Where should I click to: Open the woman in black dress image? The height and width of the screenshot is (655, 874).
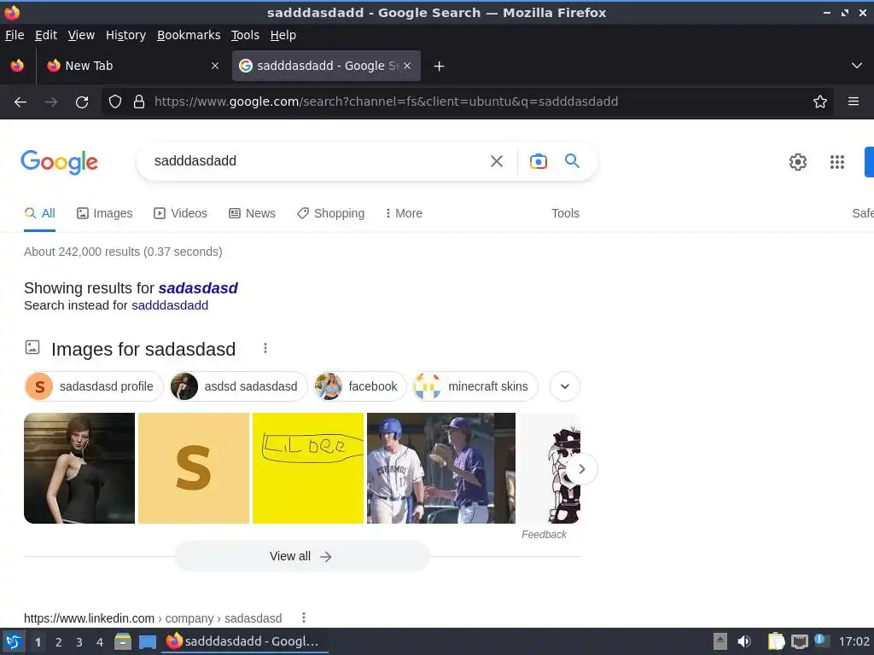click(79, 468)
